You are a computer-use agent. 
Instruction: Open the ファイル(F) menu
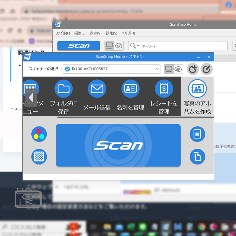point(63,33)
